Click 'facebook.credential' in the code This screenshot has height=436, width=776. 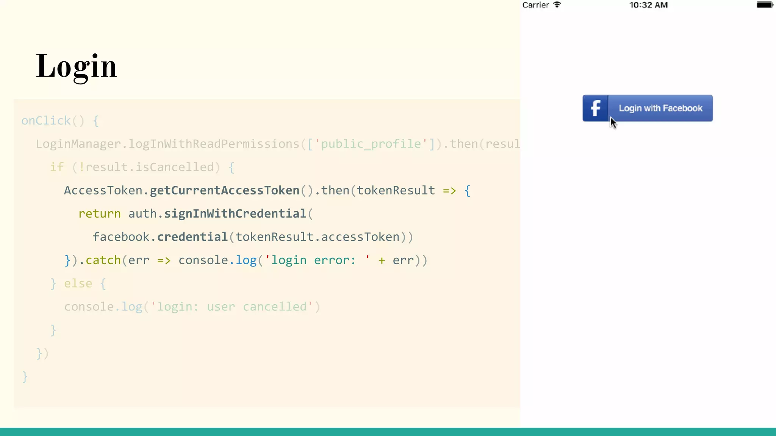[160, 237]
